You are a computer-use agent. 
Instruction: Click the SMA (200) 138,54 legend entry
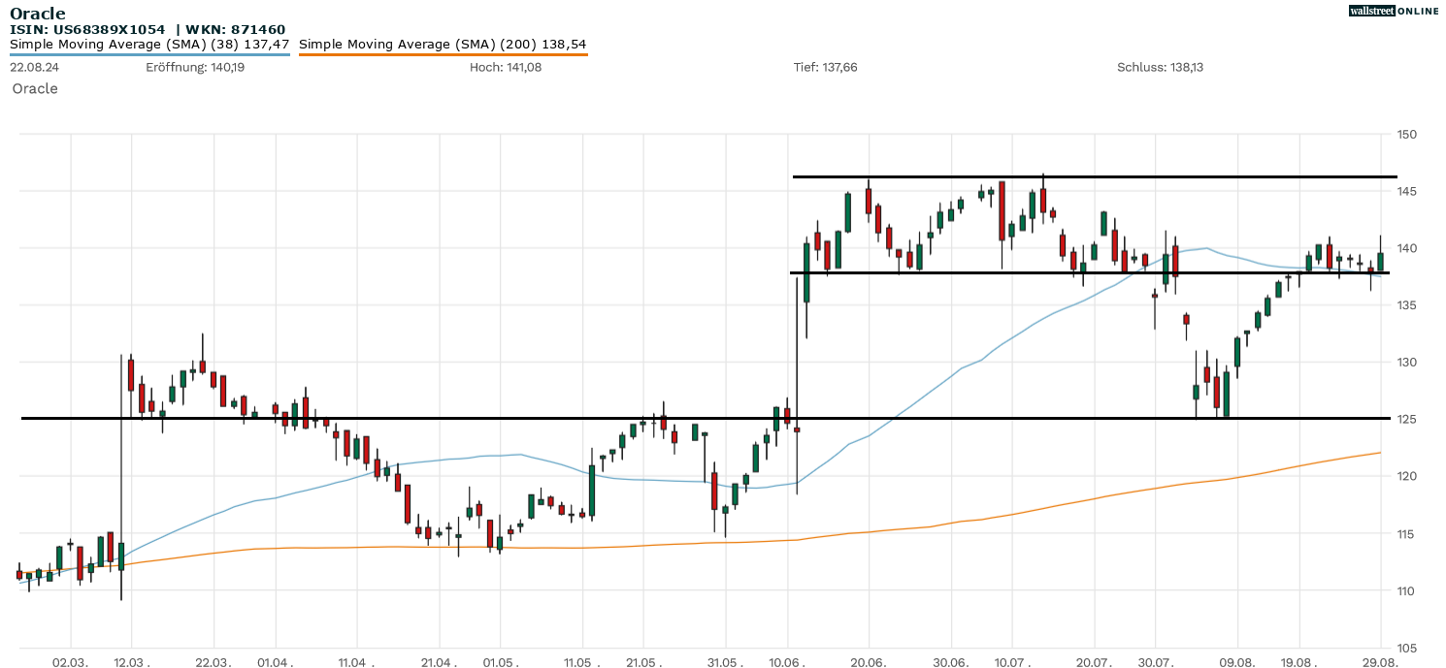(x=443, y=45)
